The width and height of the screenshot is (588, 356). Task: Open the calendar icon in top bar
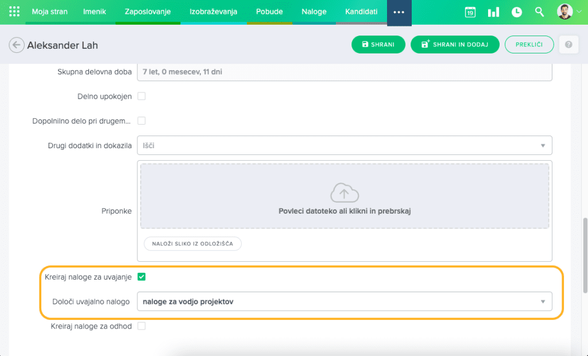(470, 12)
